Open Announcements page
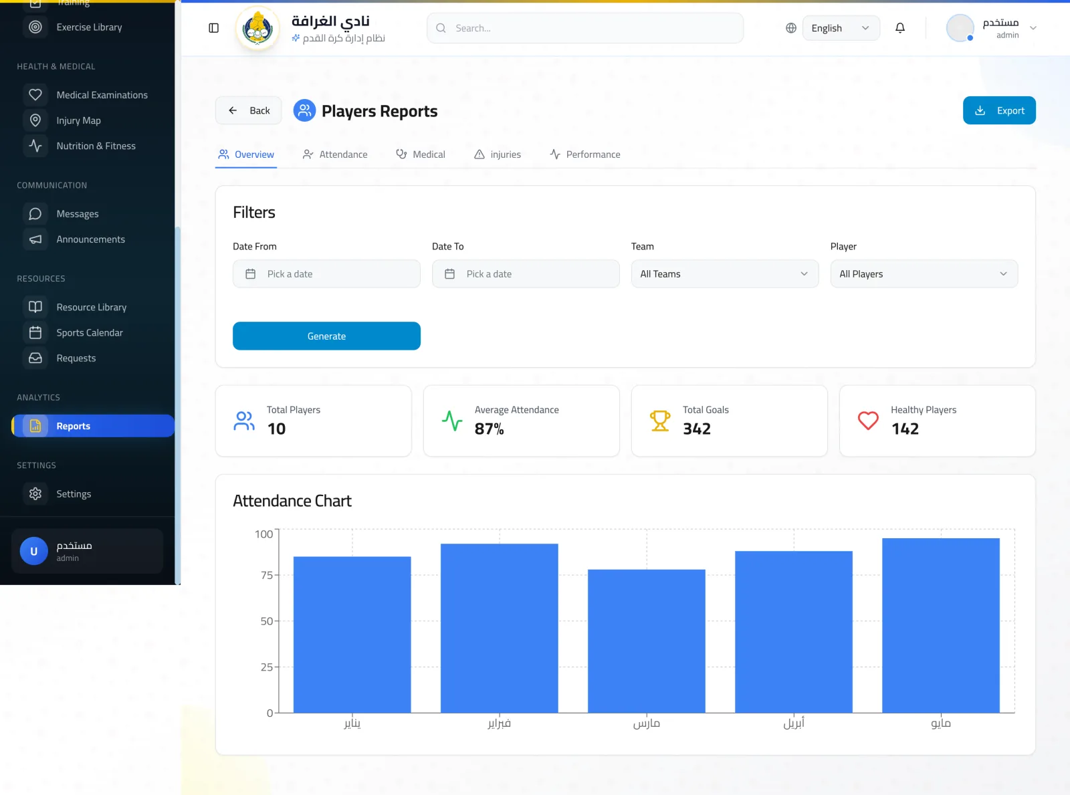 coord(90,239)
